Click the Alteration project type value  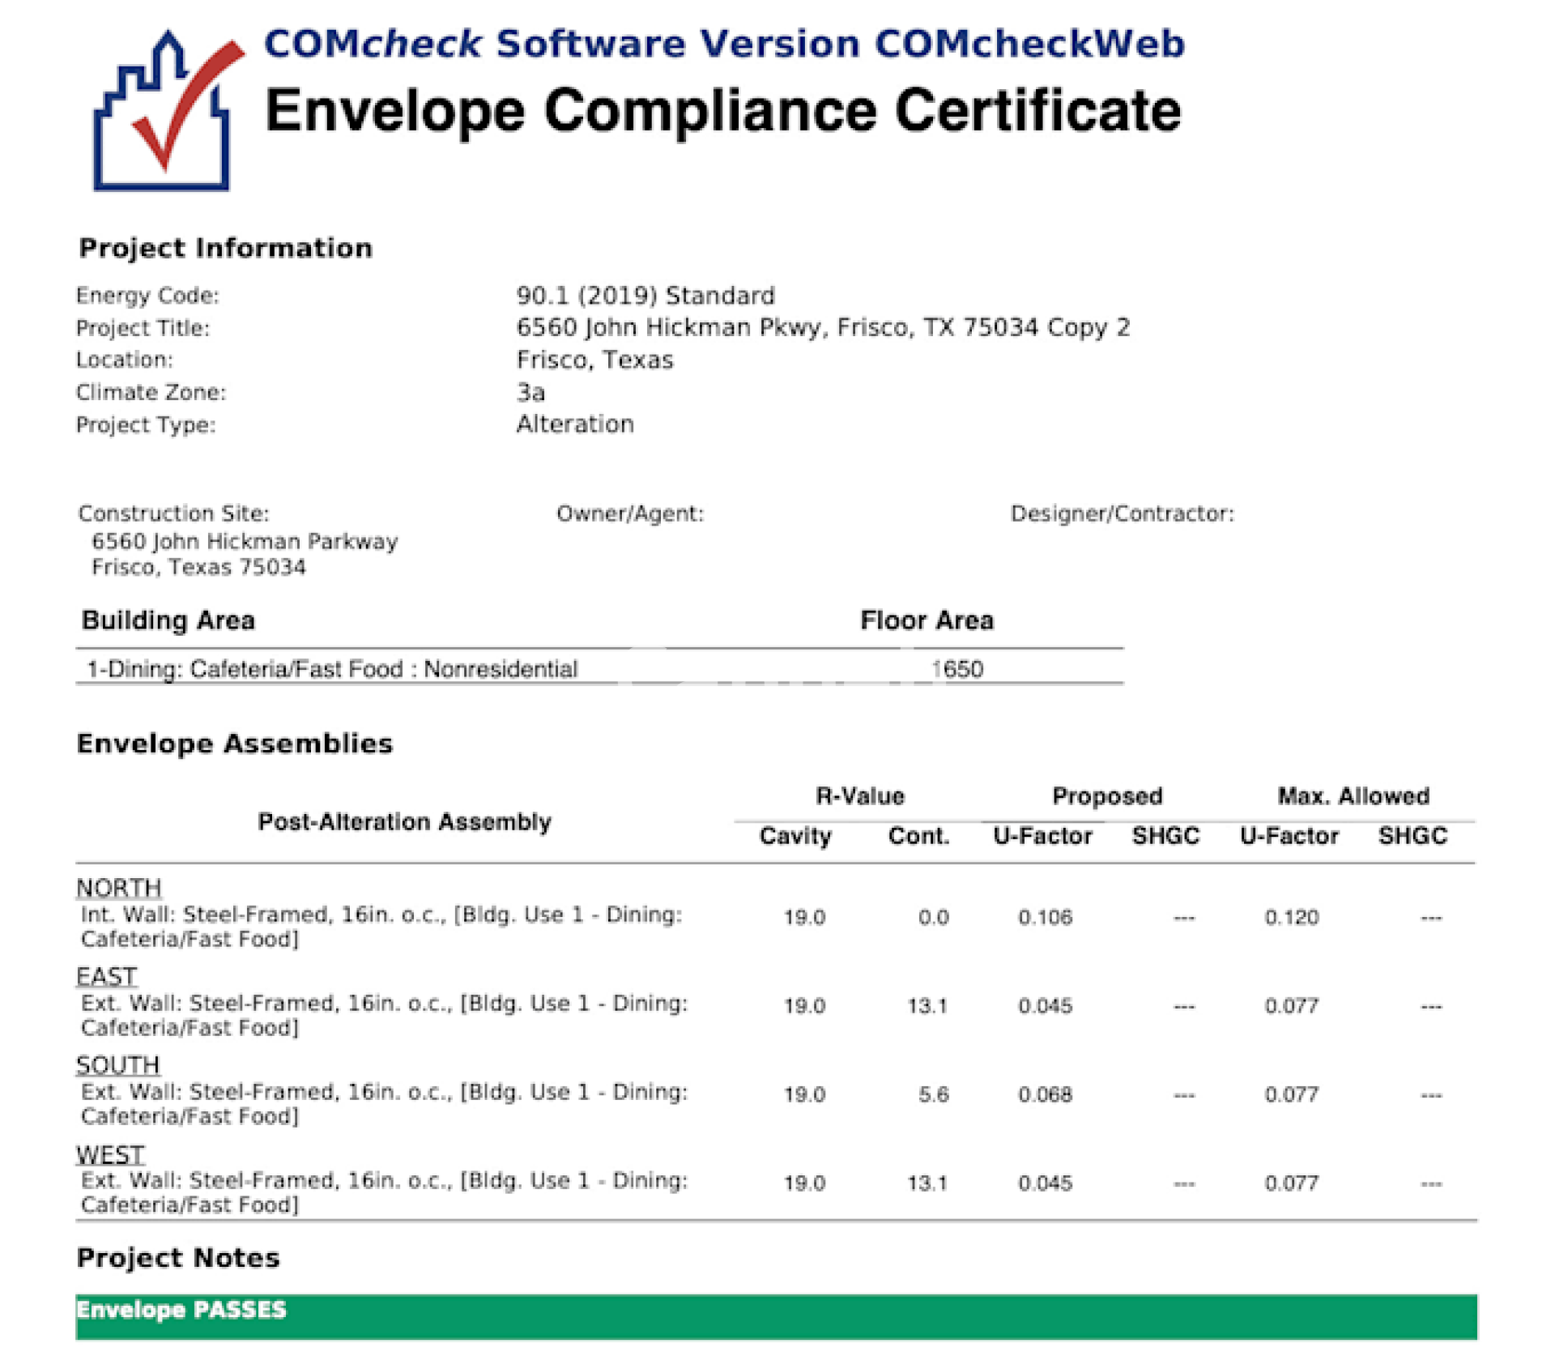(575, 424)
